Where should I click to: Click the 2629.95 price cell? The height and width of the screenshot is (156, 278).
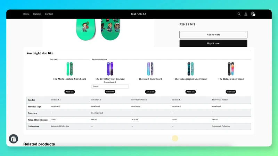click(x=134, y=120)
